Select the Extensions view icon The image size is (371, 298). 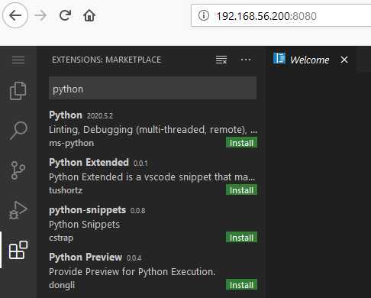coord(18,250)
